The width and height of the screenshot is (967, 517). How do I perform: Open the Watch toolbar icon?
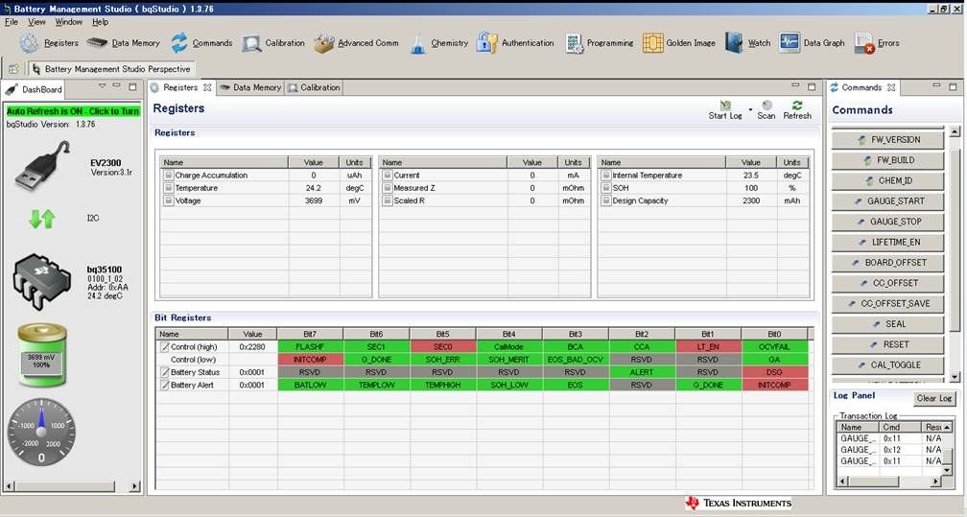coord(734,43)
